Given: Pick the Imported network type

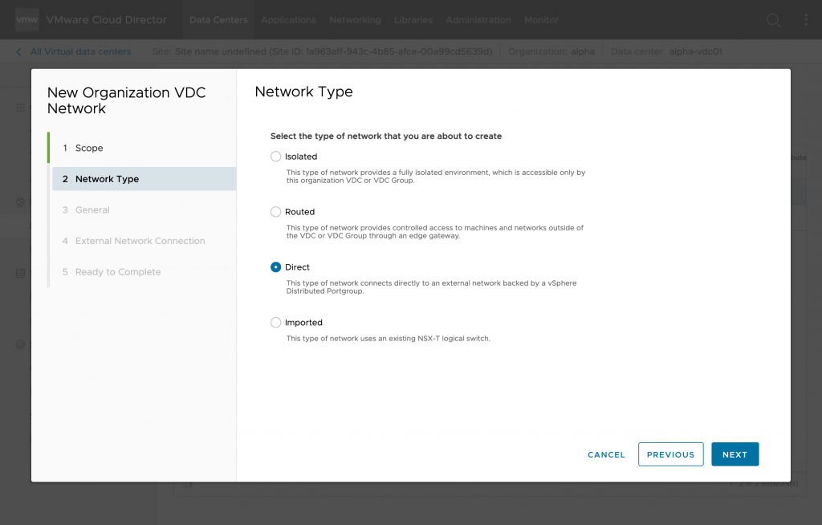Looking at the screenshot, I should [x=276, y=323].
